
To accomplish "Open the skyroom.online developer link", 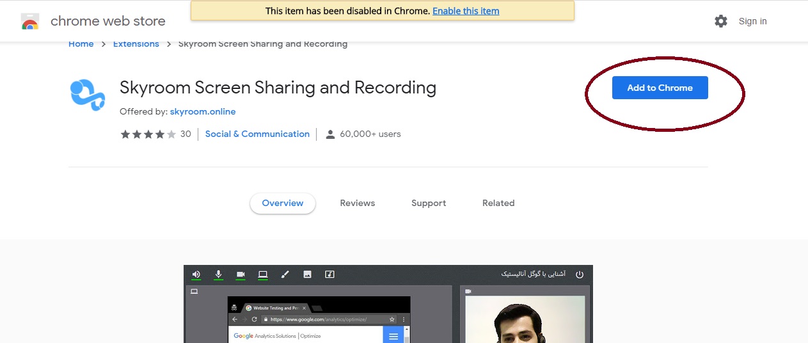I will click(x=203, y=112).
